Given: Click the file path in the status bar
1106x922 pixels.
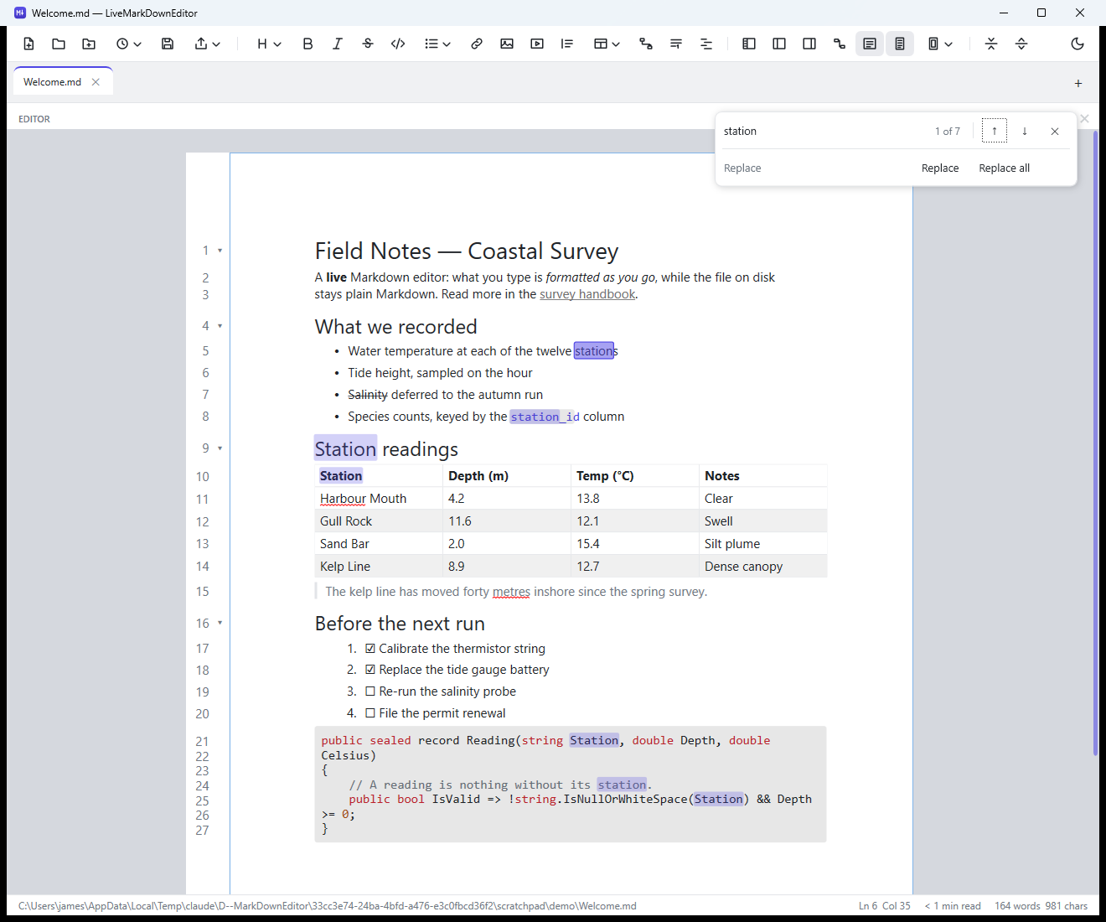Looking at the screenshot, I should [x=328, y=906].
